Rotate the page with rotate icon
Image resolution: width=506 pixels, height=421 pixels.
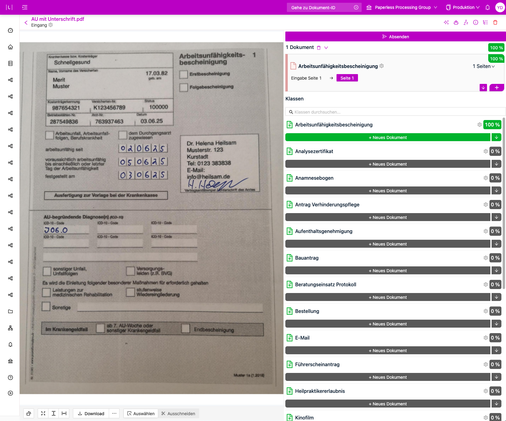pyautogui.click(x=29, y=413)
